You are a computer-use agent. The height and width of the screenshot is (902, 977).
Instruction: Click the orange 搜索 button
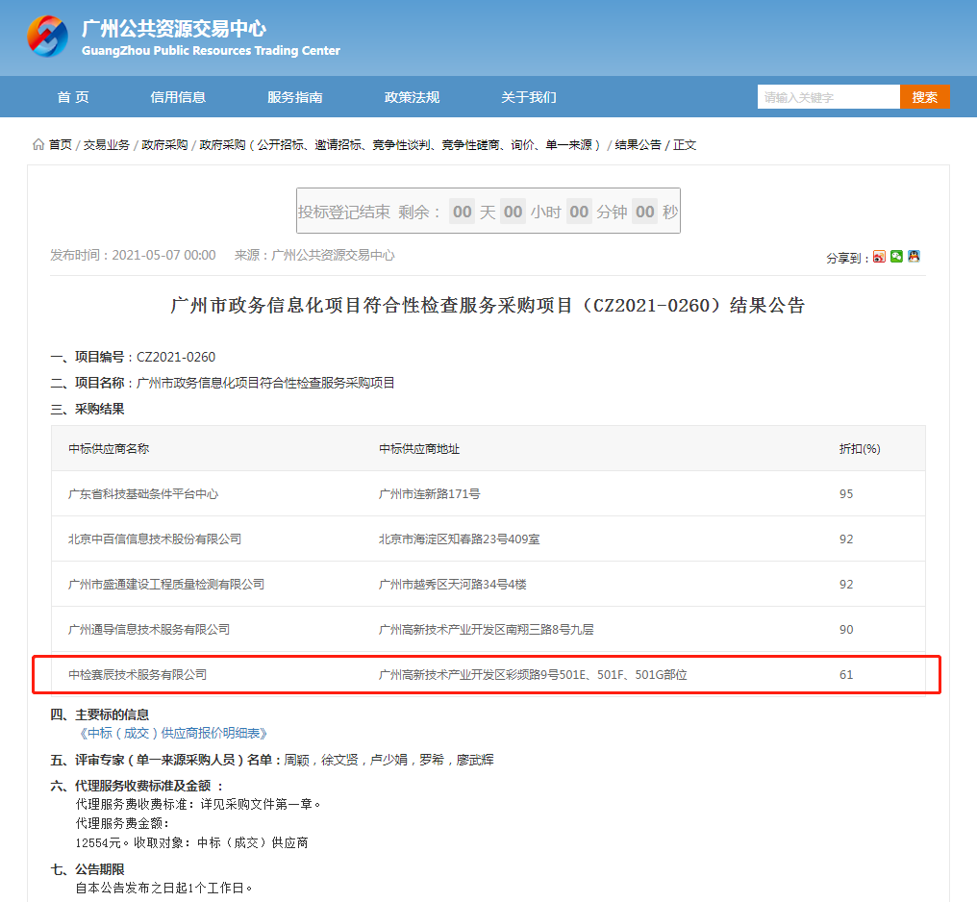(x=924, y=97)
